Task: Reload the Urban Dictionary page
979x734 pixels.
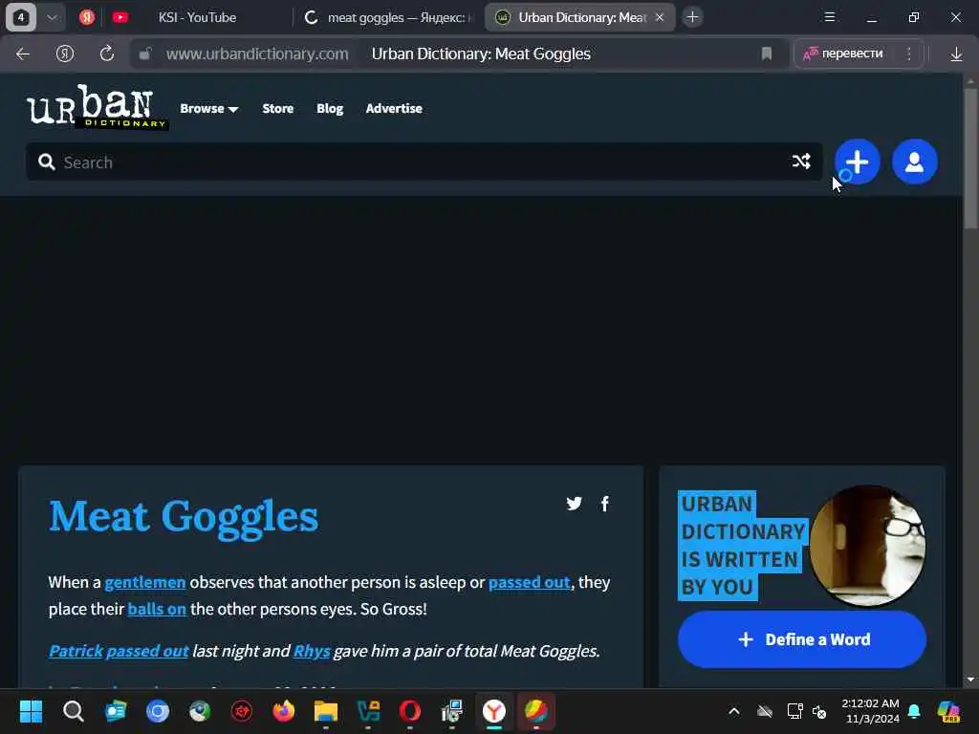Action: tap(107, 54)
